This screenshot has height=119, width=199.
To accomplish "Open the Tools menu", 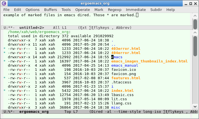I will (66, 10).
